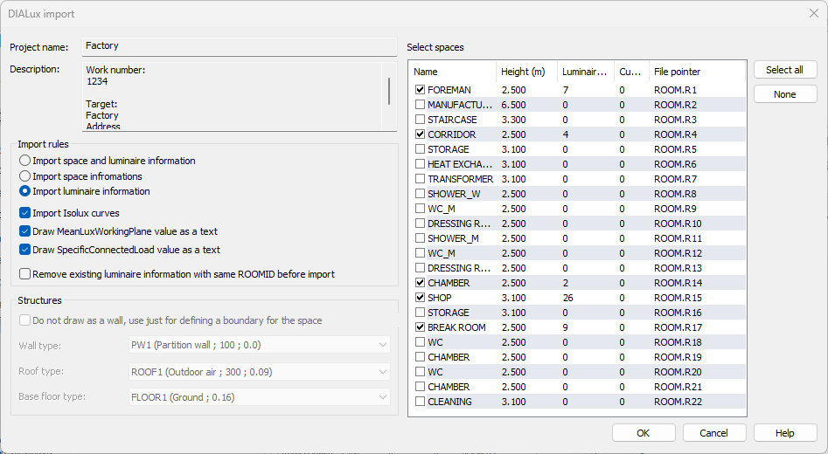Confirm import with the OK button

coord(643,433)
